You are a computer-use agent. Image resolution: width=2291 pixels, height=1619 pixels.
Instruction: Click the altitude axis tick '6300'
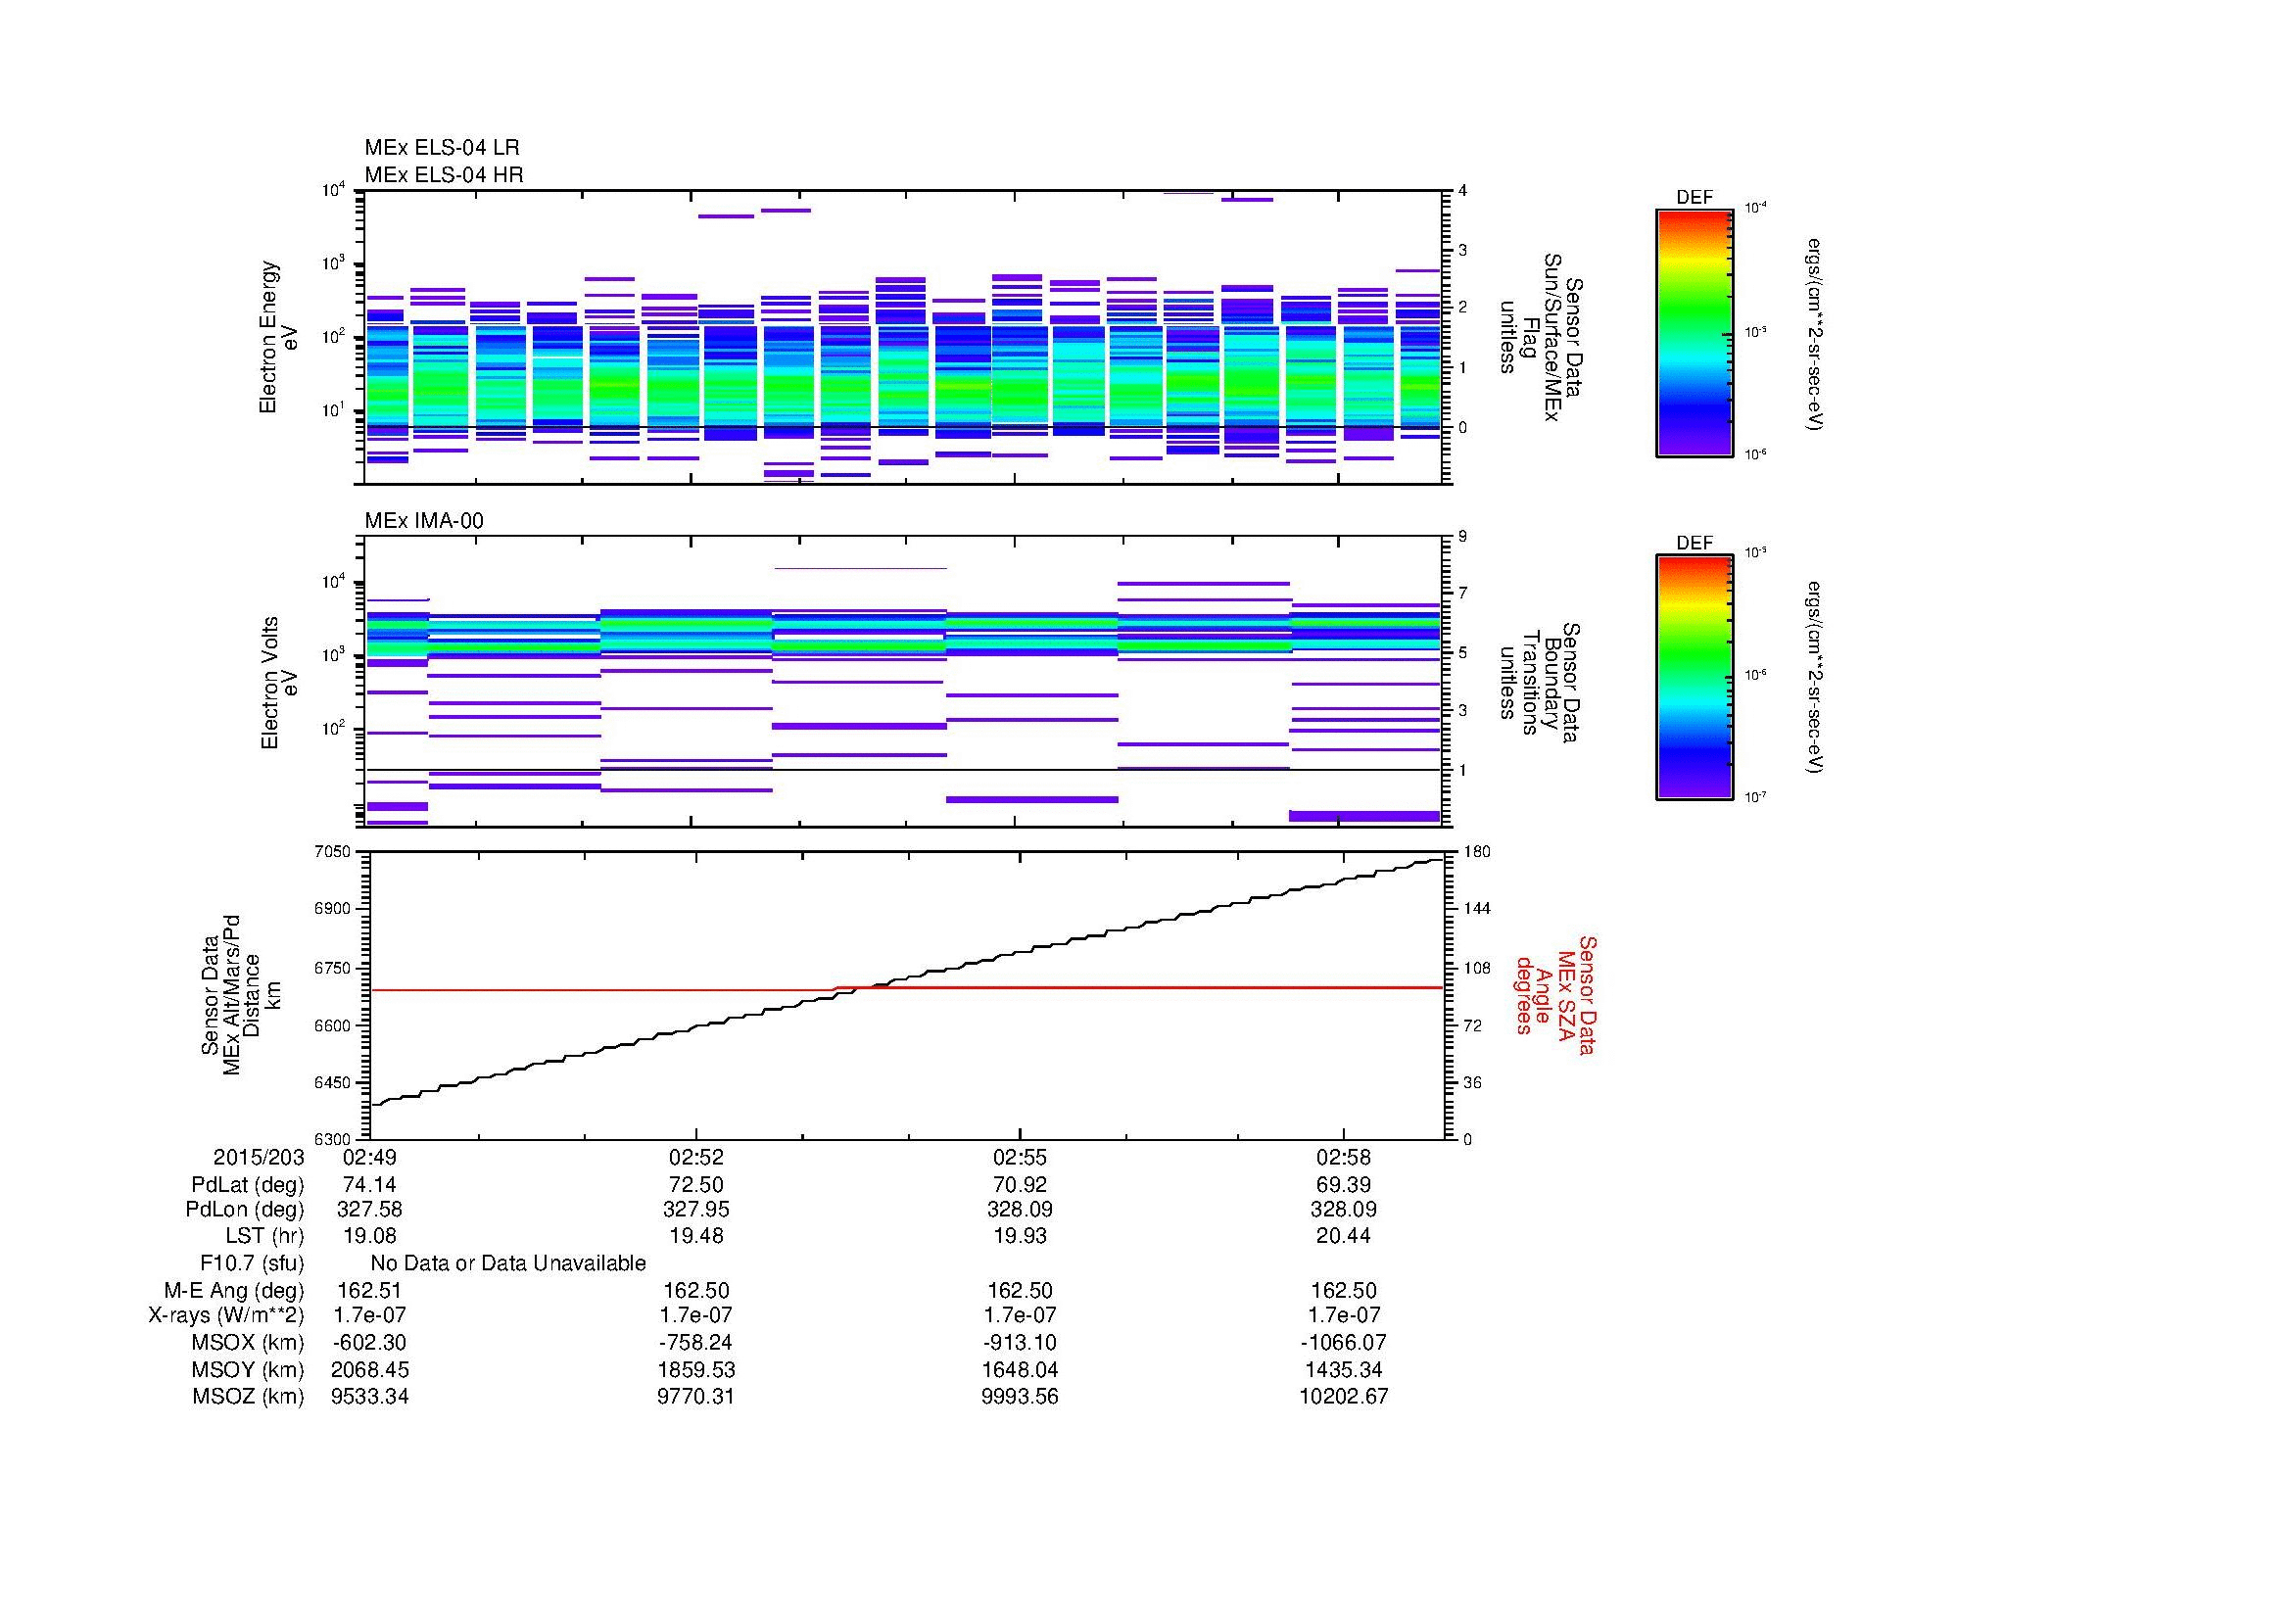[x=333, y=1139]
